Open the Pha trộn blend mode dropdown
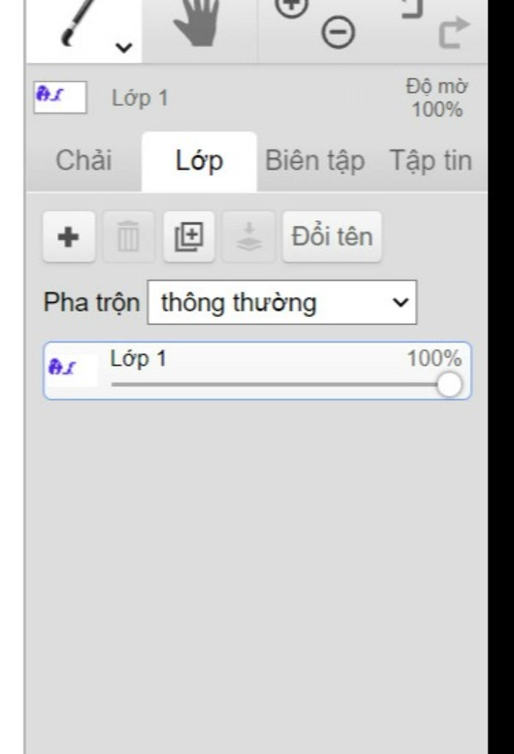 282,302
